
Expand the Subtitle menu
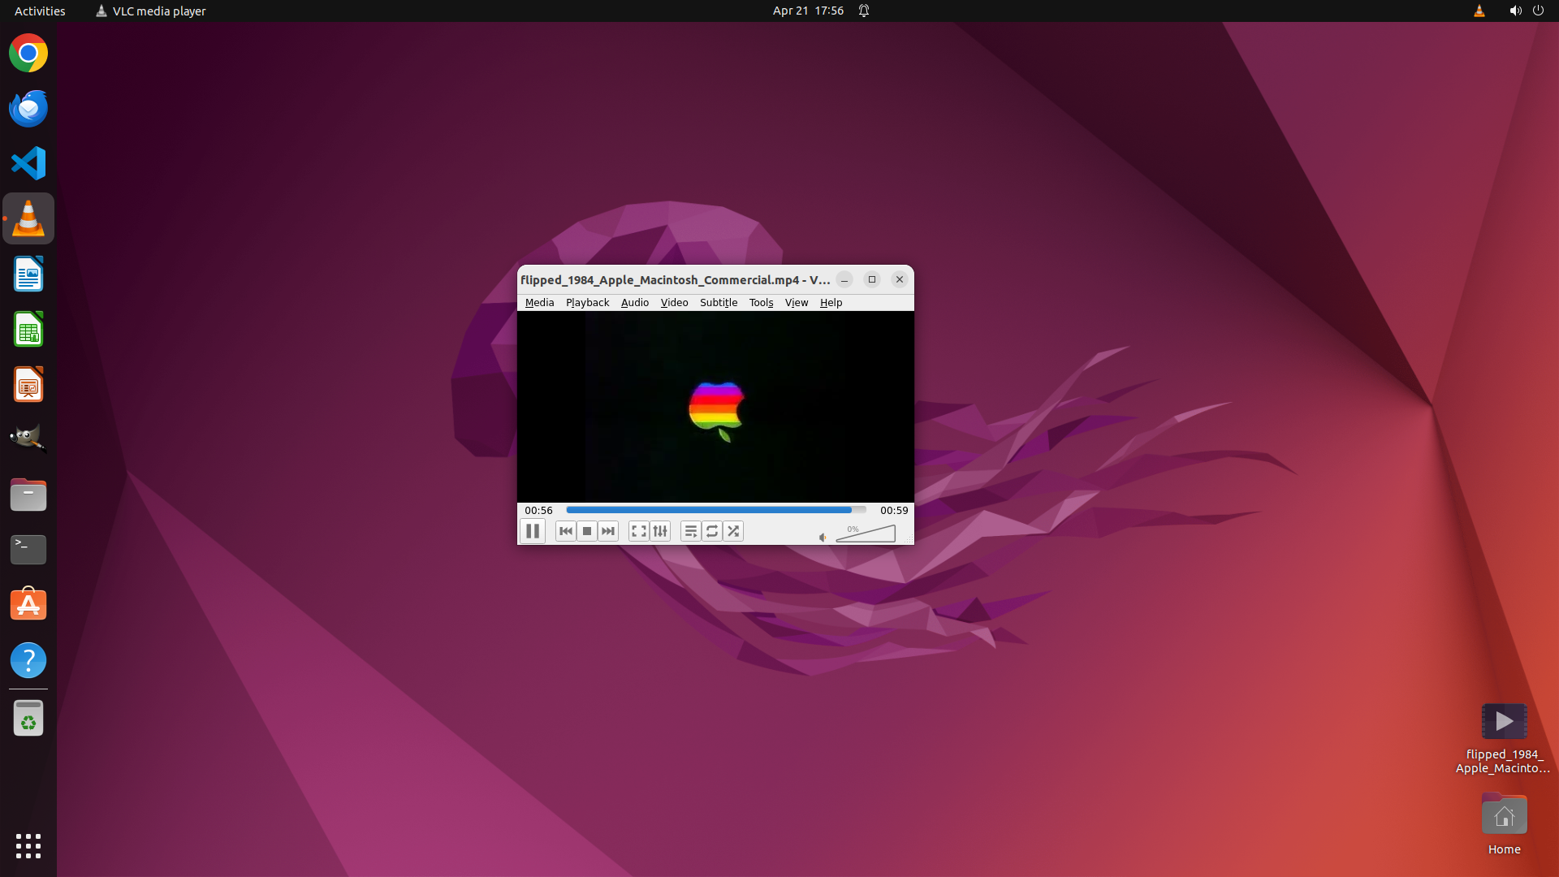tap(718, 302)
